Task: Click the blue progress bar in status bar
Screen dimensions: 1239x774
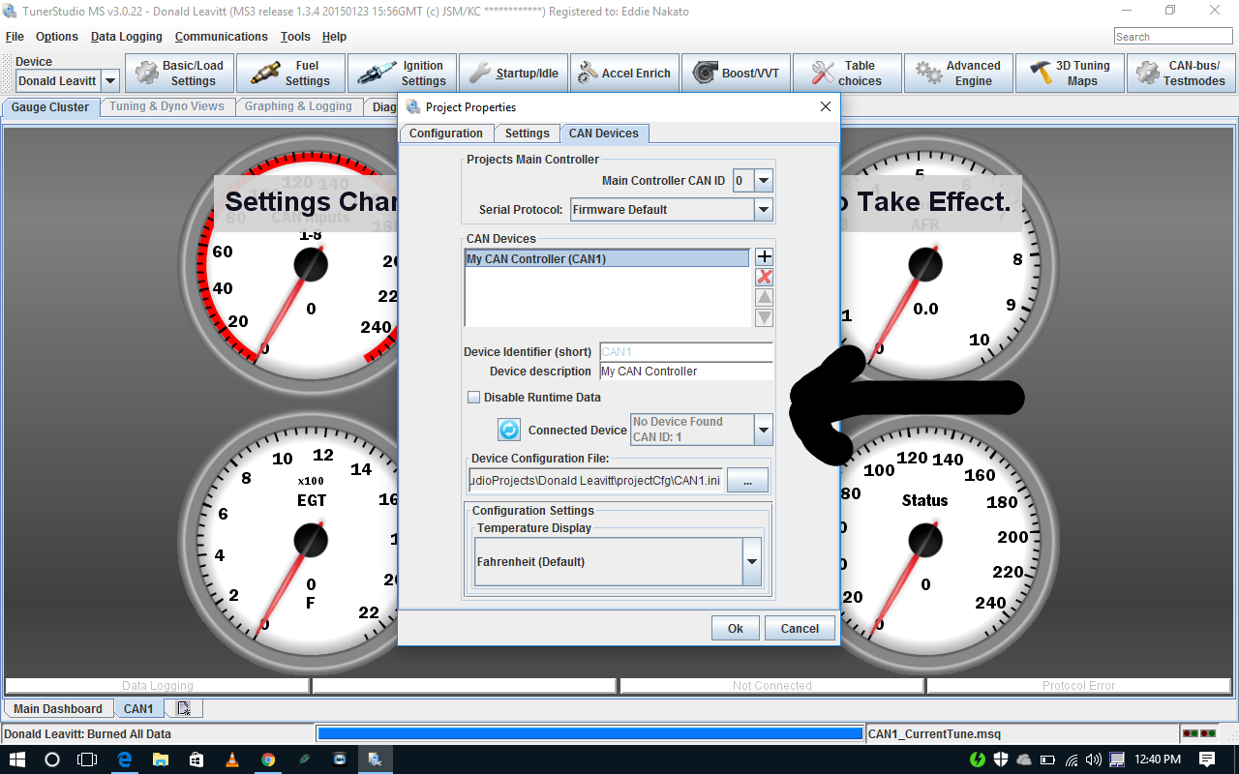Action: pyautogui.click(x=589, y=734)
